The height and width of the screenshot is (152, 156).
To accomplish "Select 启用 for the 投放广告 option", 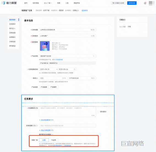I will click(44, 140).
